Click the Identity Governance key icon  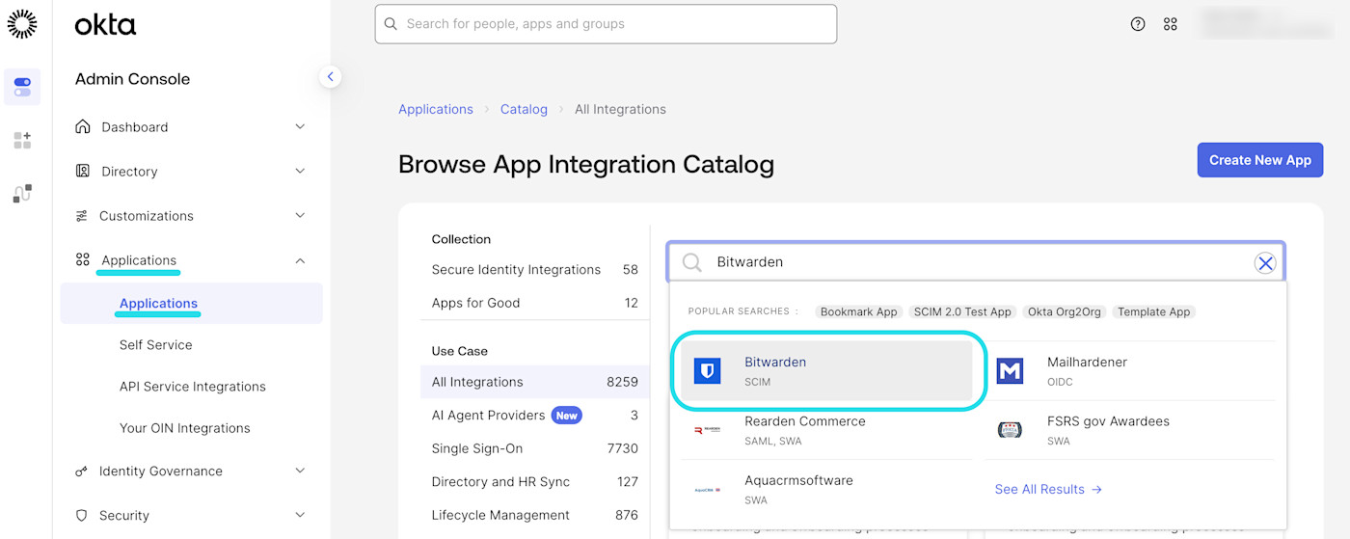click(x=82, y=472)
